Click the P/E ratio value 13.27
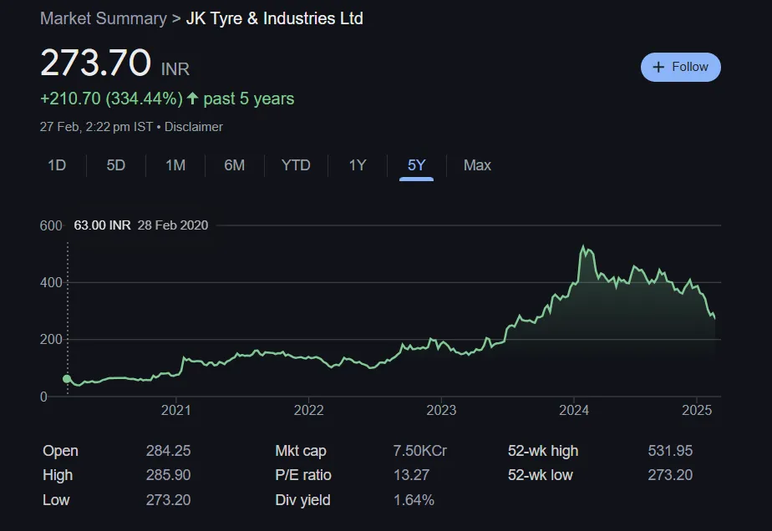 [x=412, y=475]
